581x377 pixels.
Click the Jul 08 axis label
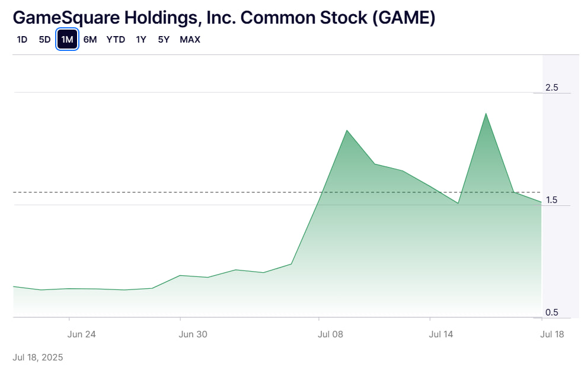click(330, 334)
